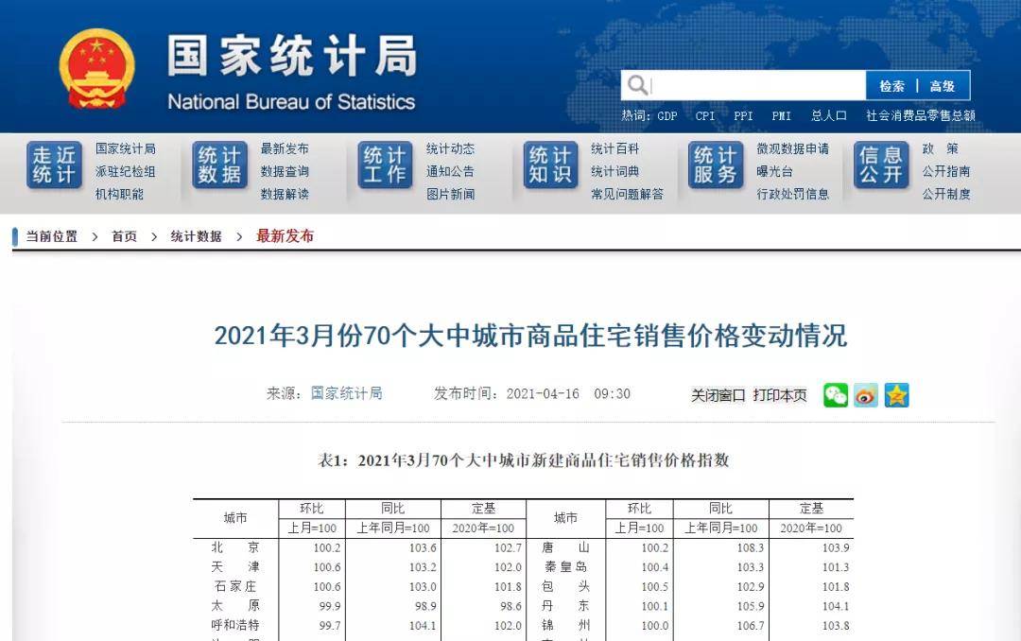Open the 信息公开 blue tile
The width and height of the screenshot is (1021, 641).
click(881, 165)
